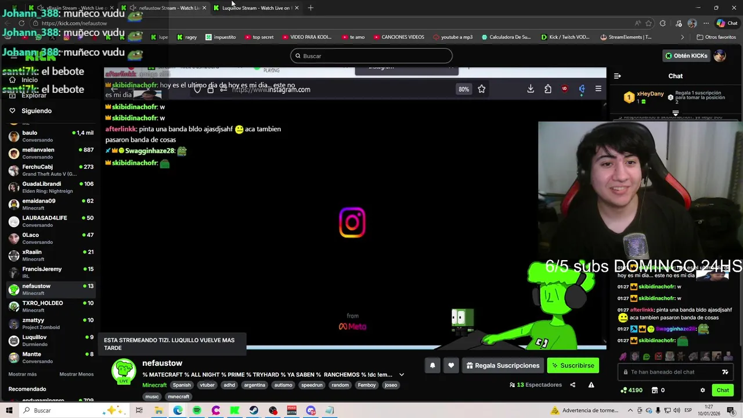This screenshot has width=743, height=418.
Task: Open TXRO_HOLDEO channel in sidebar
Action: tap(51, 306)
